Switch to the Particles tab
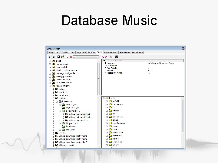This screenshot has width=218, height=163. [x=91, y=52]
